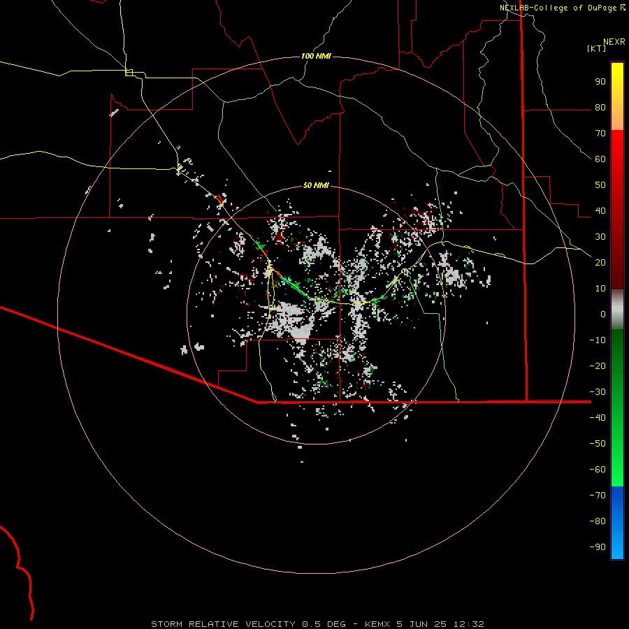
Task: Click the -10 value on velocity scale
Action: [x=598, y=340]
